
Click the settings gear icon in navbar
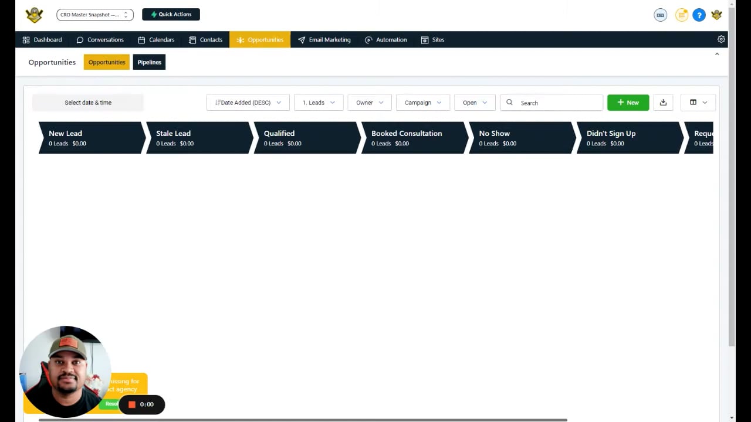tap(721, 39)
